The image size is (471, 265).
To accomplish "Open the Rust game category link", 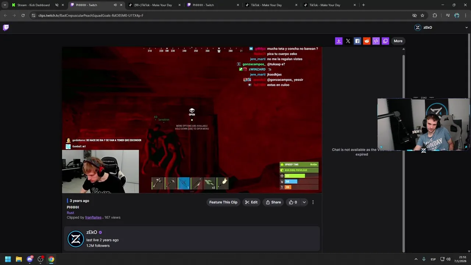I will 70,213.
